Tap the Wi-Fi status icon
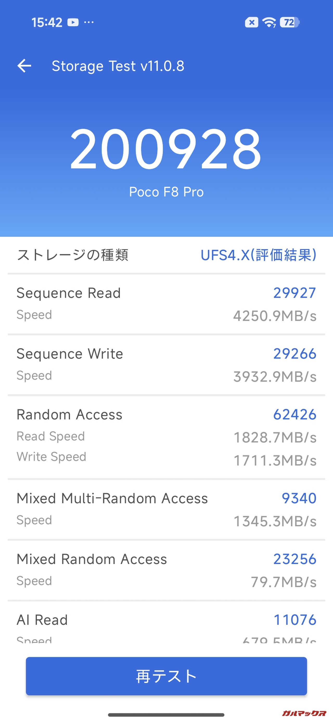 (x=269, y=22)
